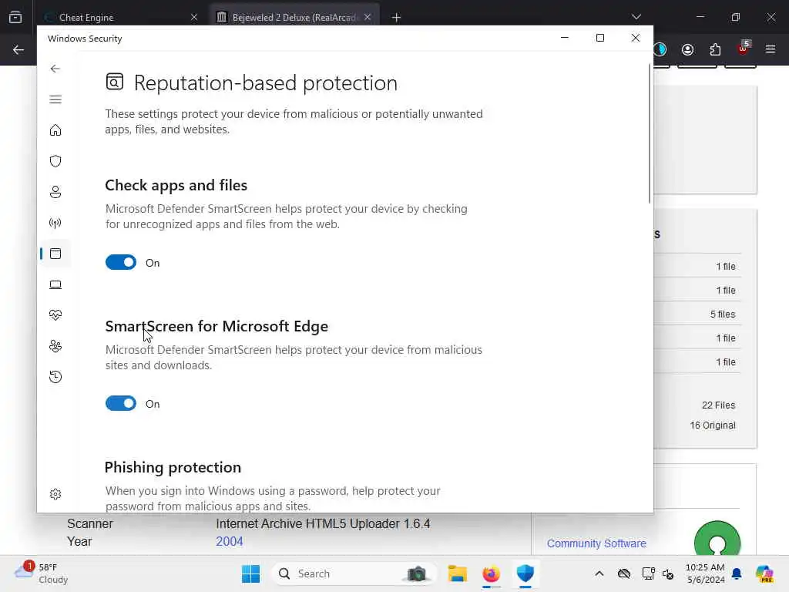Open a new browser tab

point(397,18)
